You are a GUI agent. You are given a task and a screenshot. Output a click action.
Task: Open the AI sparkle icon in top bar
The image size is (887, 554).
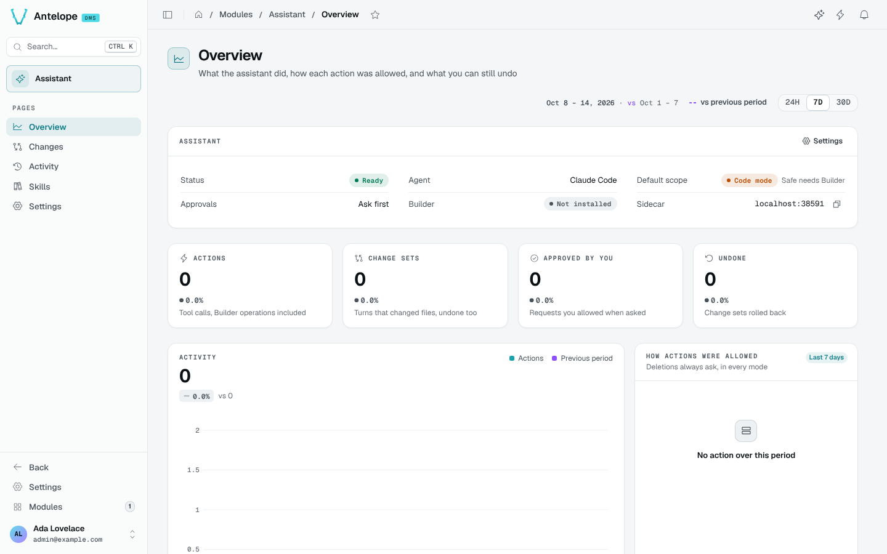click(x=819, y=15)
